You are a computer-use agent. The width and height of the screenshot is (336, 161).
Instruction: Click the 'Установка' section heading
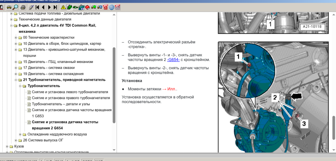(132, 81)
